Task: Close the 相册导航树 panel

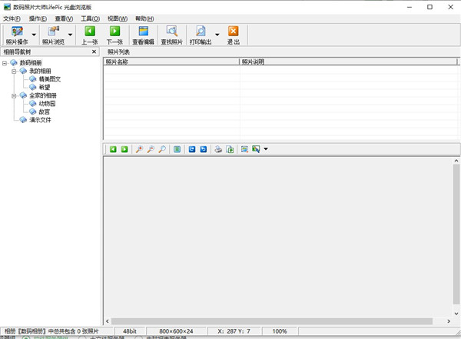Action: pos(94,52)
